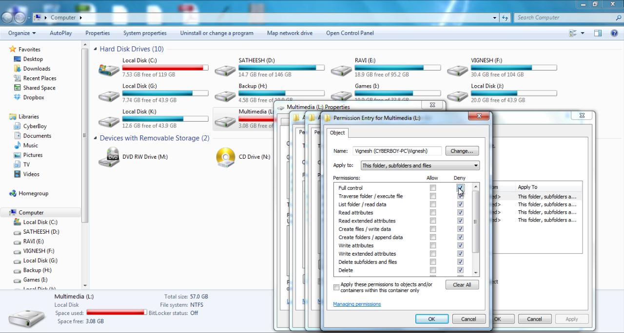This screenshot has height=333, width=624.
Task: Open the Managing permissions link
Action: click(357, 304)
